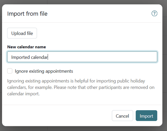Viewport: 167px width, 131px height.
Task: Confirm with the Import button
Action: [146, 116]
